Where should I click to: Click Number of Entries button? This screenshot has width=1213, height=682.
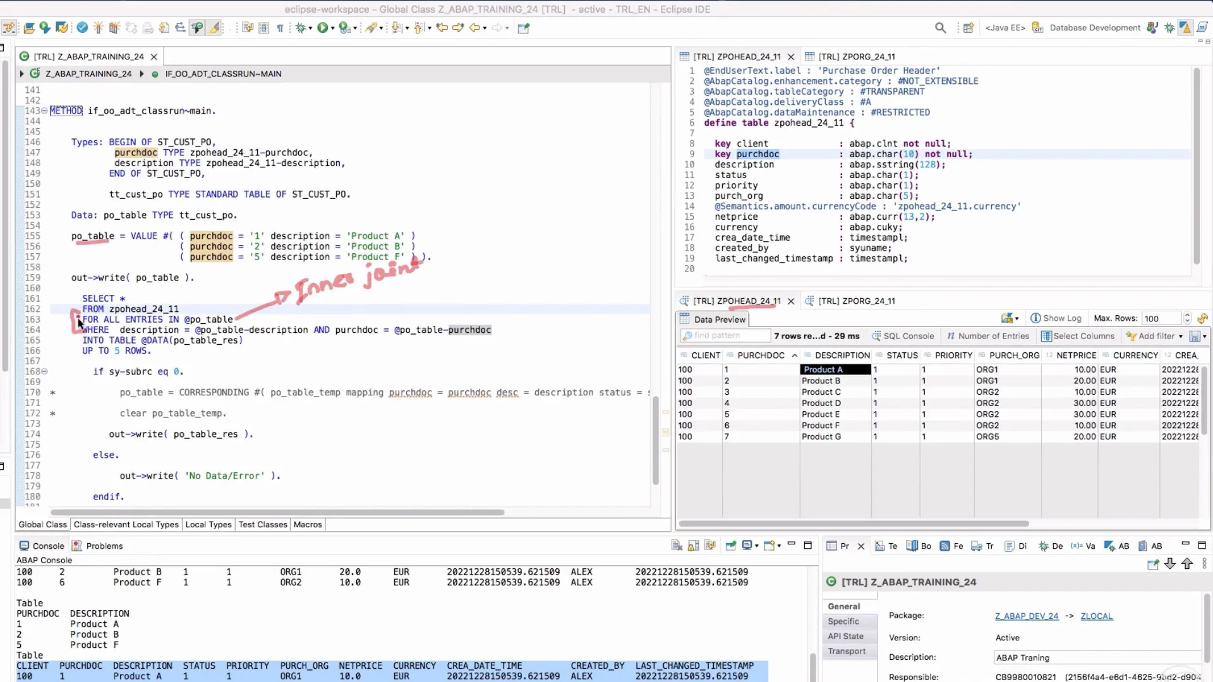(x=987, y=336)
